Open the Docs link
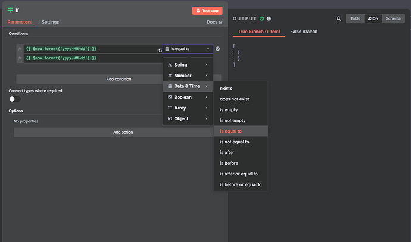 coord(214,22)
